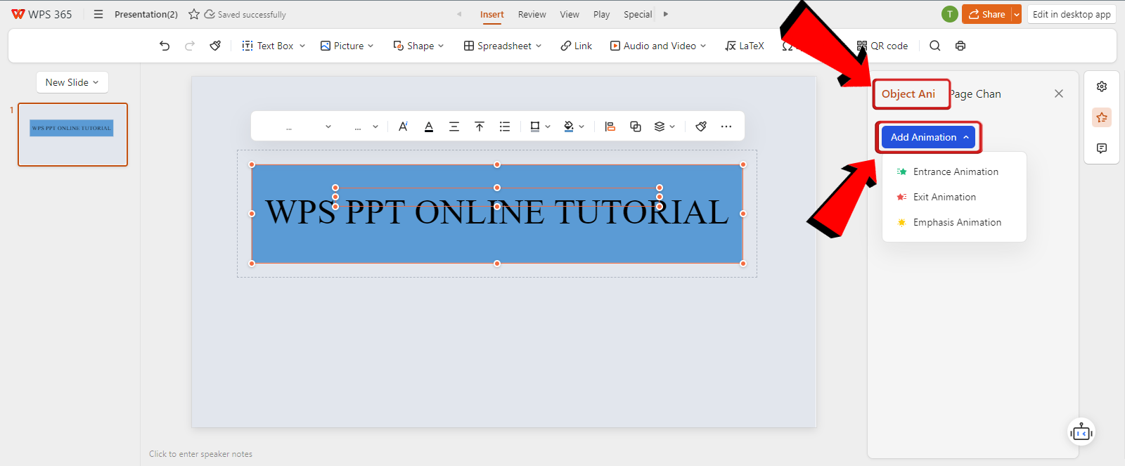Choose Entrance Animation
This screenshot has width=1125, height=466.
click(955, 171)
